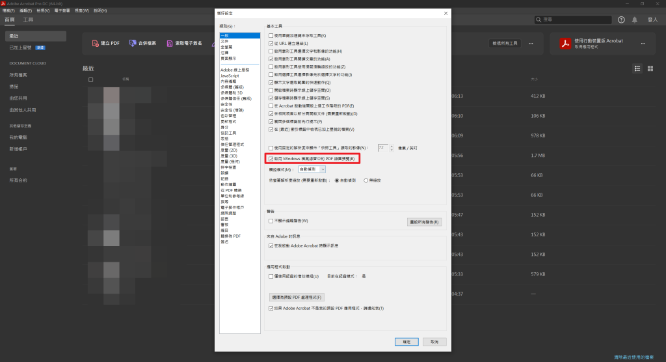
Task: Click the Acrobat search field
Action: (573, 20)
